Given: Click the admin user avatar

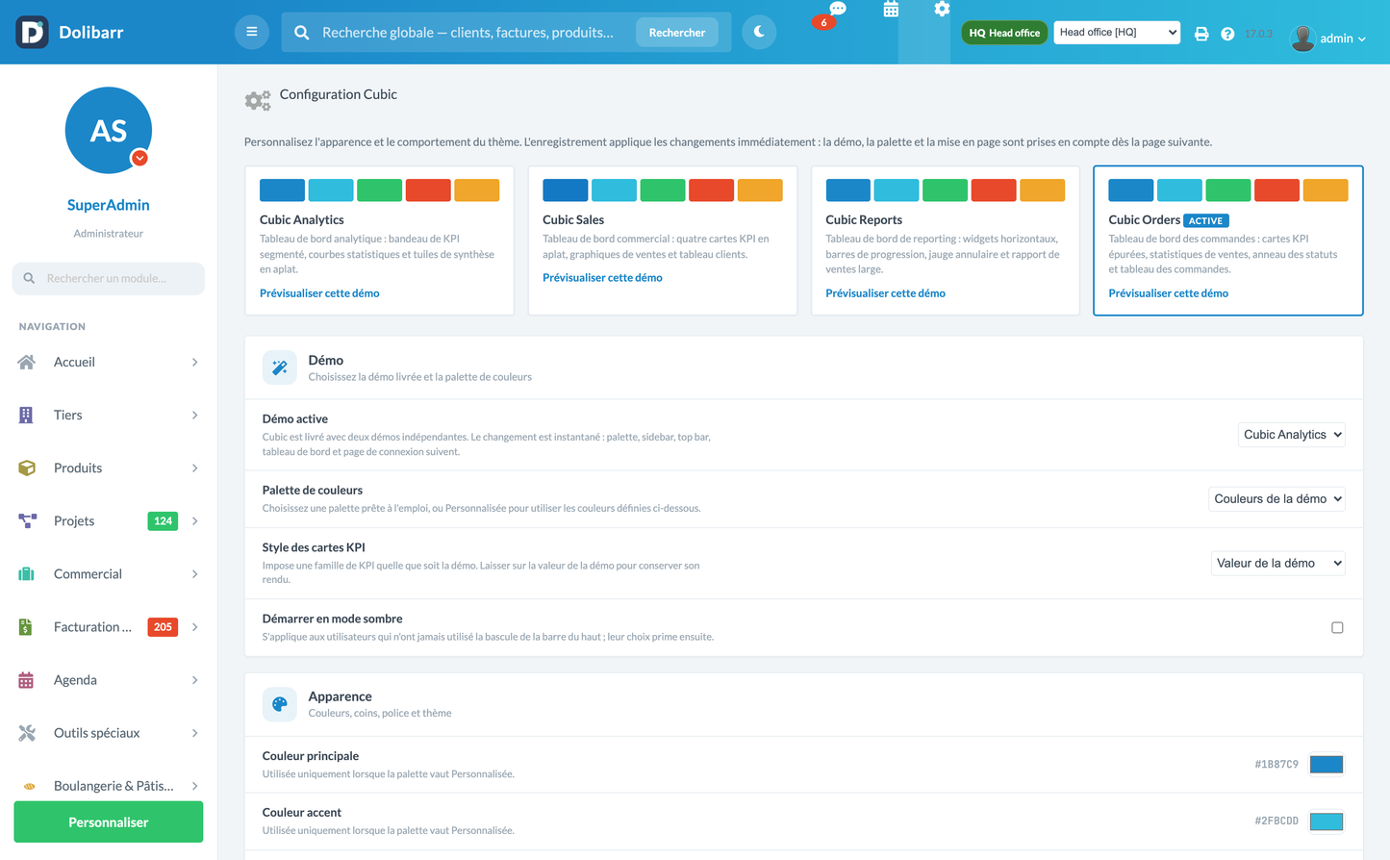Looking at the screenshot, I should [x=1302, y=38].
